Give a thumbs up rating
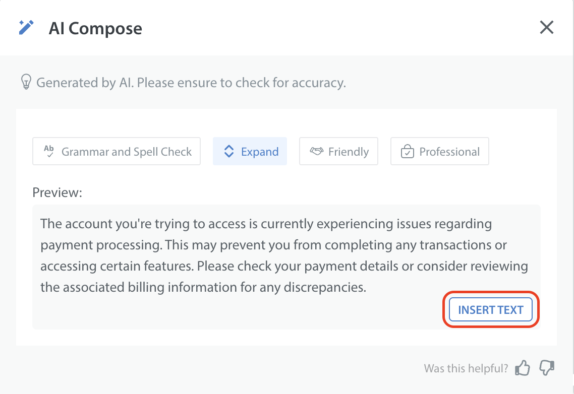This screenshot has width=574, height=394. tap(523, 368)
